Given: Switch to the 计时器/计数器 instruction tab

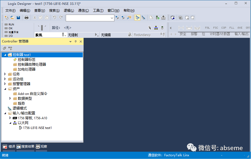Looking at the screenshot, I should pos(220,34).
